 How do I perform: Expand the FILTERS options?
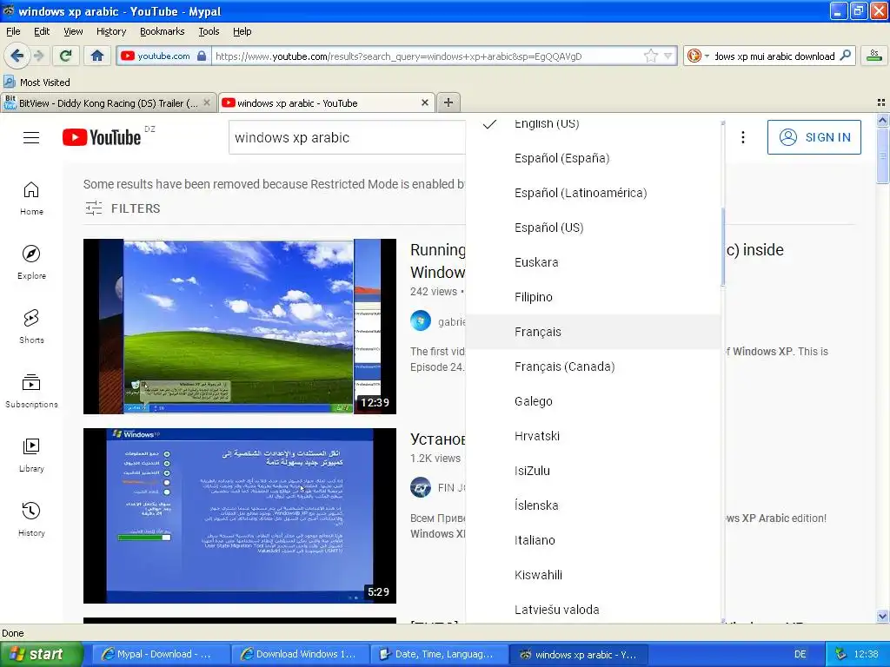(123, 208)
